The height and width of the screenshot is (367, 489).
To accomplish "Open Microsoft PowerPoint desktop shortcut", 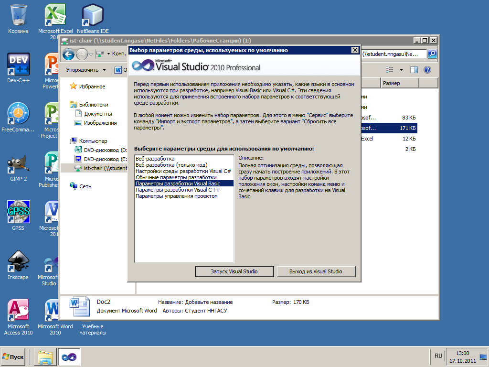I will [x=52, y=65].
